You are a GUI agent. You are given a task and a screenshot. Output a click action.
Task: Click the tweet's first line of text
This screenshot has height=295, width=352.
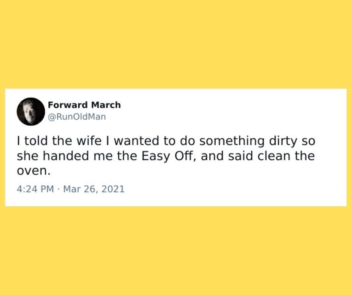point(166,141)
